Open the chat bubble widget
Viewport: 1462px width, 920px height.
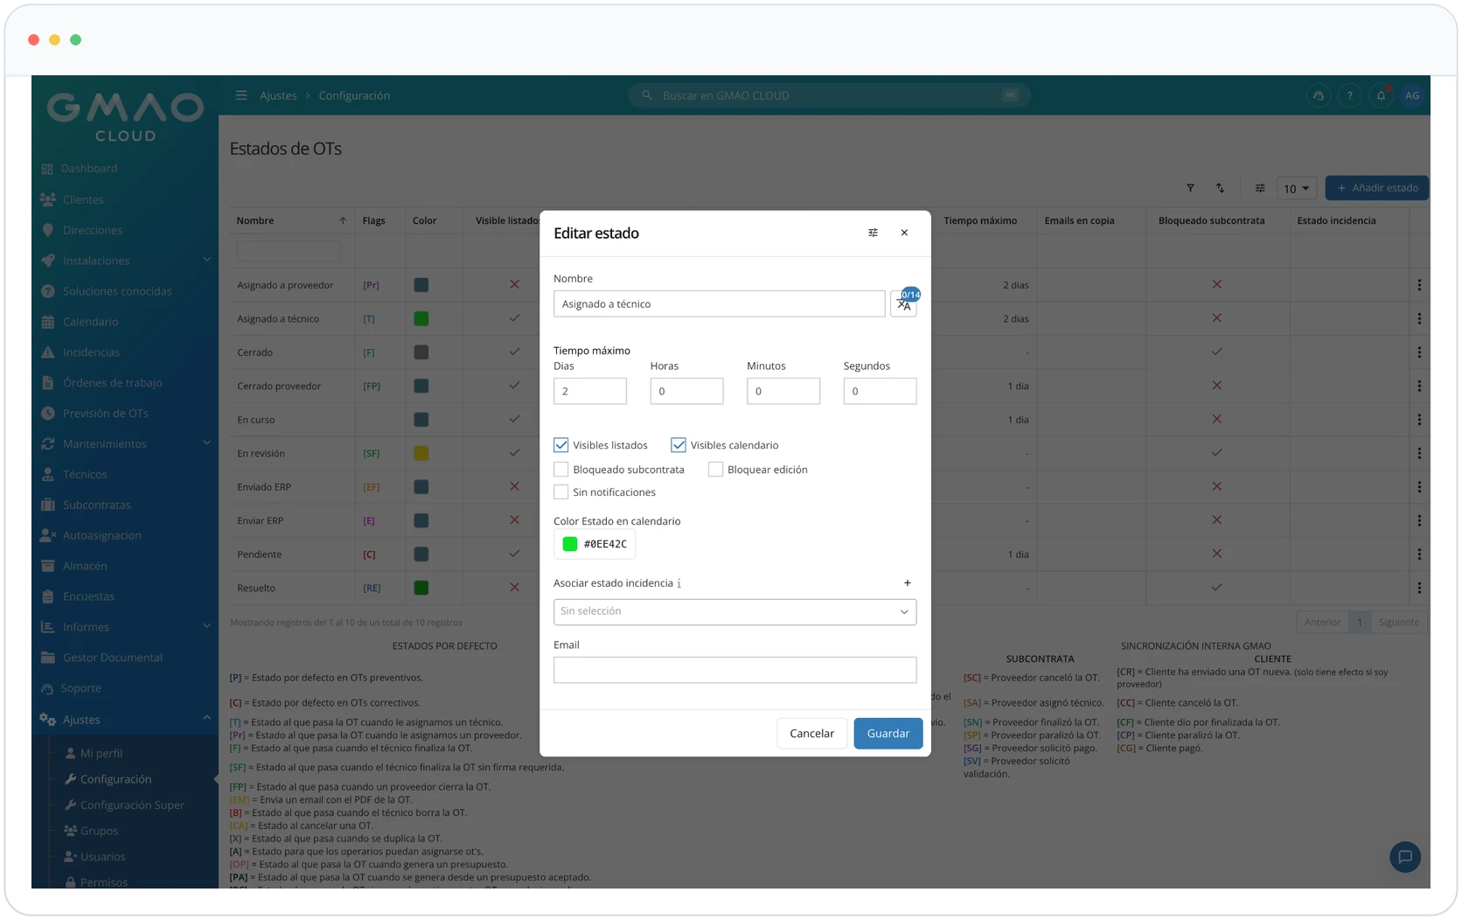coord(1405,857)
